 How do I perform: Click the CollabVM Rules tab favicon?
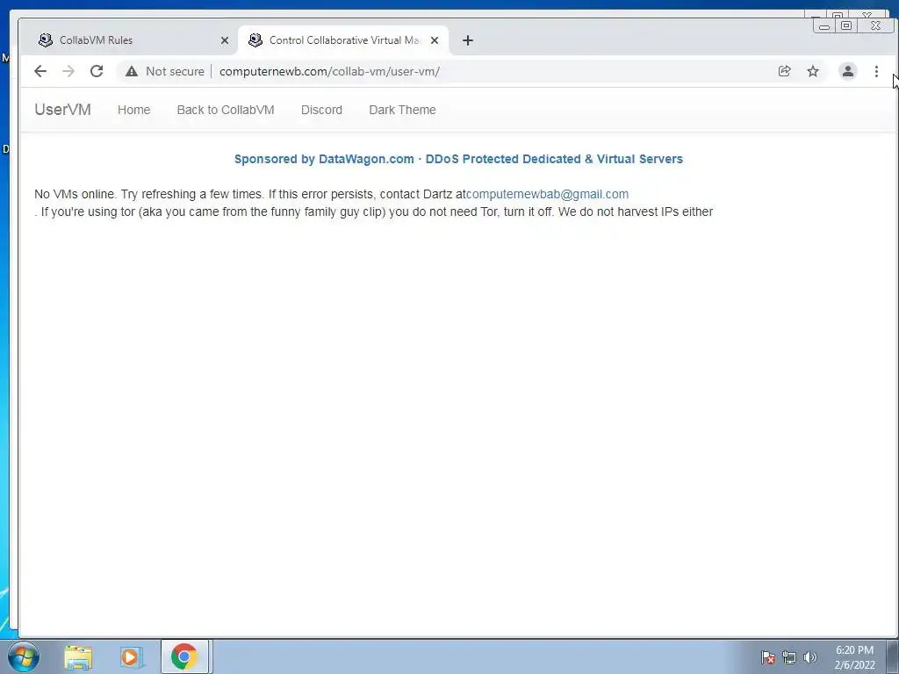(46, 40)
